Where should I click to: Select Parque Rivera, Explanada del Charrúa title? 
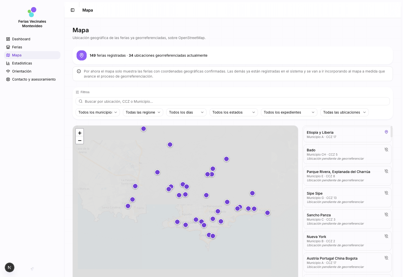(x=339, y=172)
